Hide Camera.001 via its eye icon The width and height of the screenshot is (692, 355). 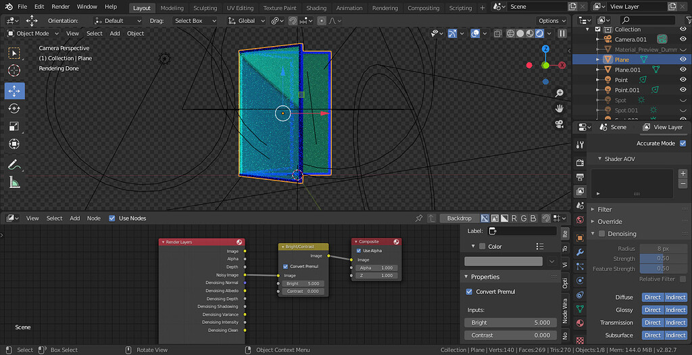(683, 39)
